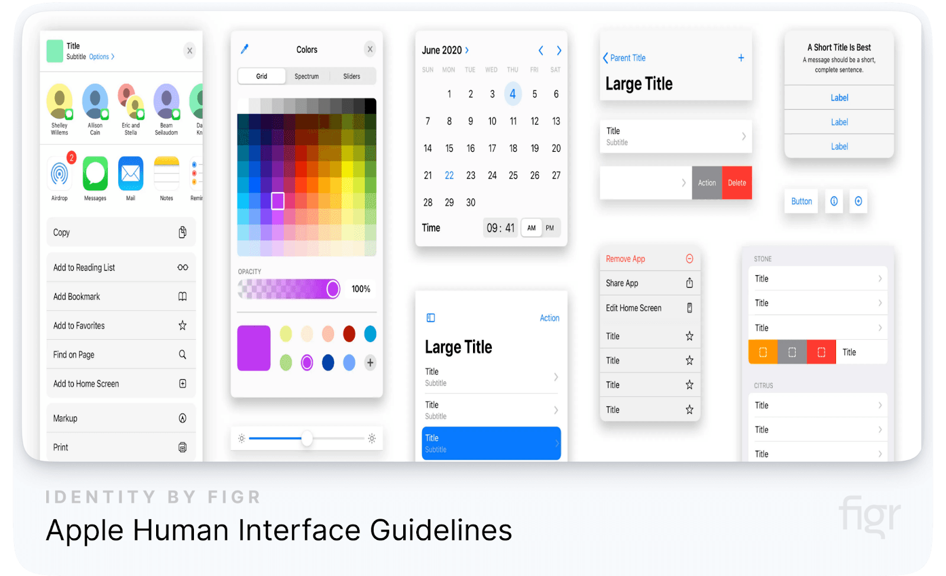Click Add to Home Screen plus icon
Screen dimensions: 946x576
(183, 383)
